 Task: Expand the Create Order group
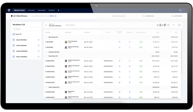coord(46,52)
